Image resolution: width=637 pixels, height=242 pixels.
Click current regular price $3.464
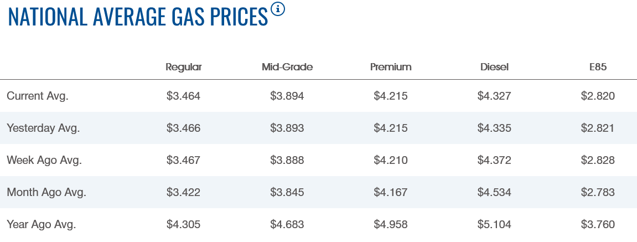184,96
